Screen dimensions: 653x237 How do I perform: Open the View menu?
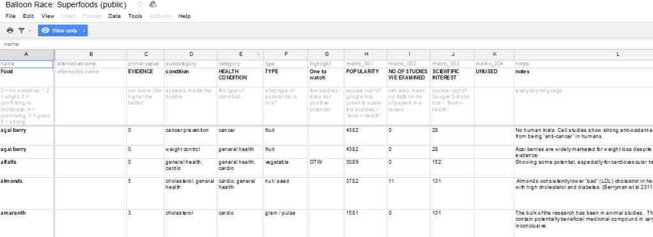(x=48, y=16)
